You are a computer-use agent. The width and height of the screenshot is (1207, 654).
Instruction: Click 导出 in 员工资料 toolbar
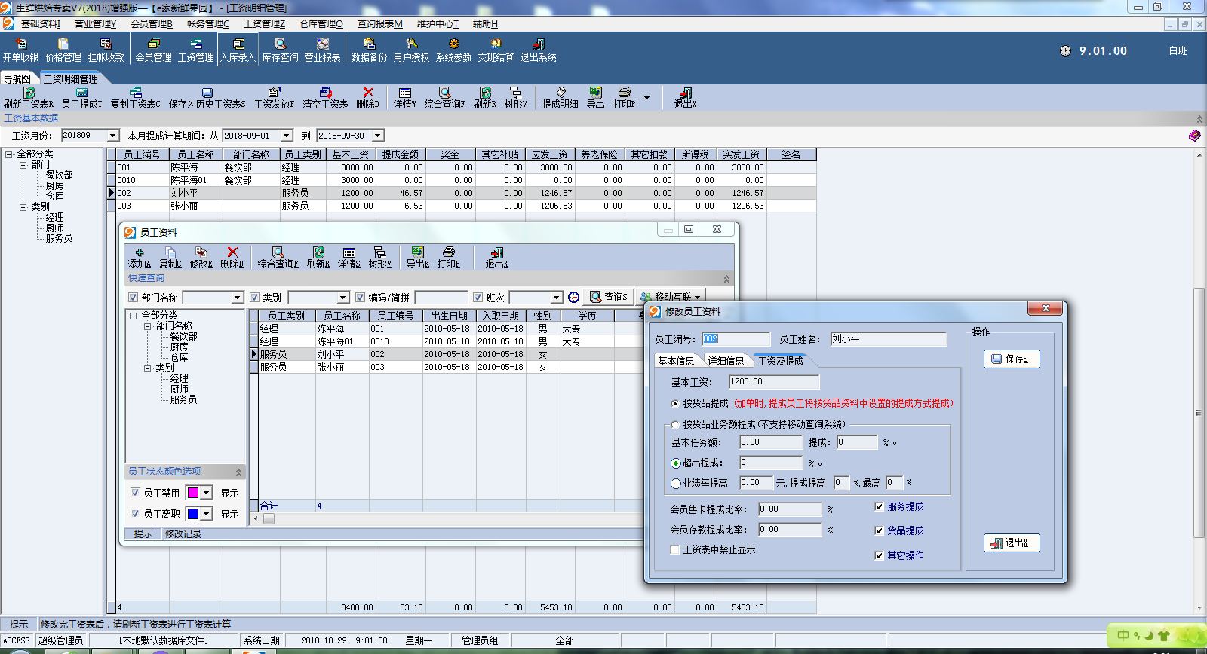coord(417,258)
